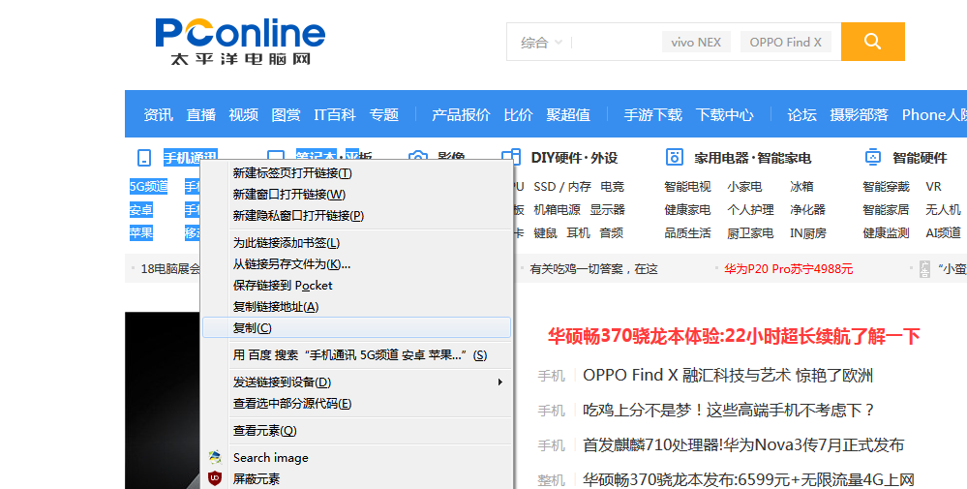Click the Search image menu entry icon

(215, 457)
